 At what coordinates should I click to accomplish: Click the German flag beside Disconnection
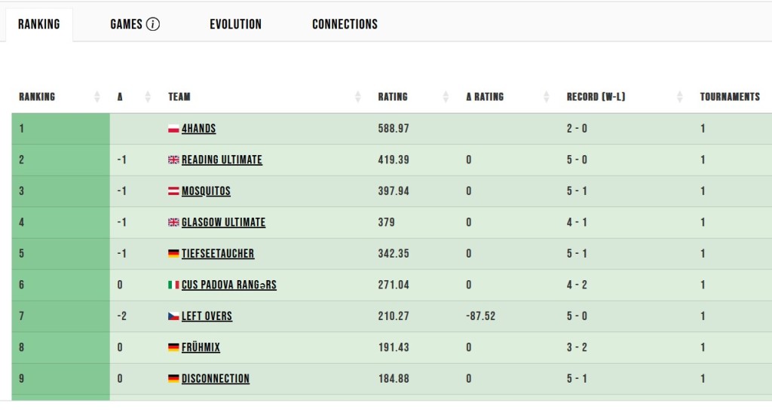[173, 379]
